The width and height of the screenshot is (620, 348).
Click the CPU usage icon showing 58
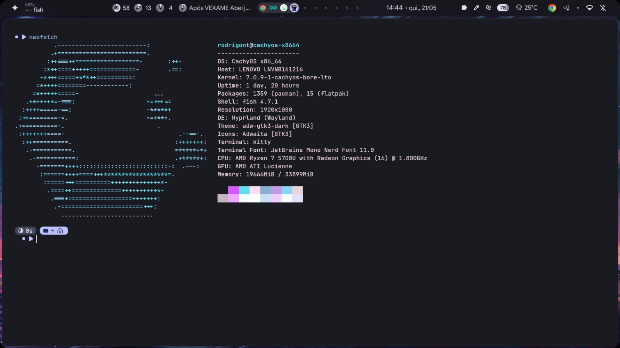(x=116, y=8)
